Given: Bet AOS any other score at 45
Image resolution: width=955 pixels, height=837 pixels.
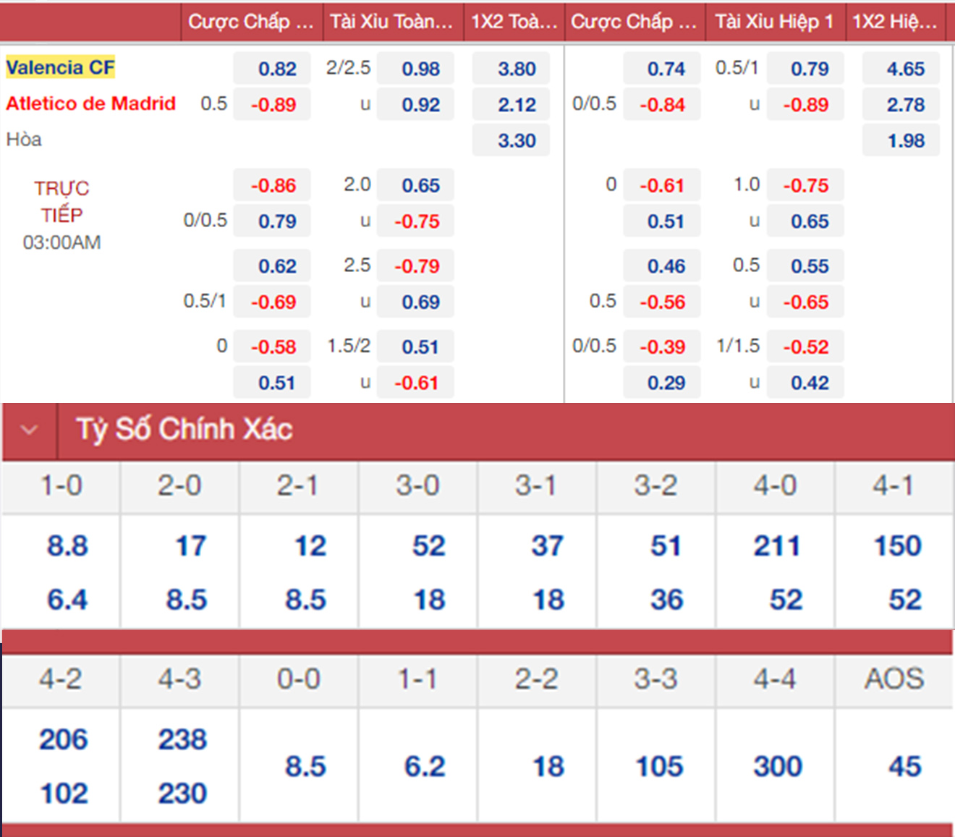Looking at the screenshot, I should point(904,766).
